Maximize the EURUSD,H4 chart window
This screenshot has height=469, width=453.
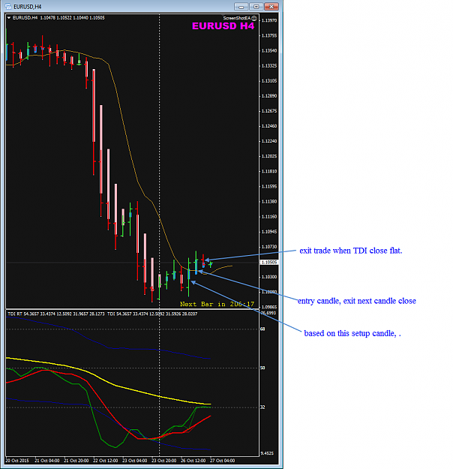[x=256, y=6]
